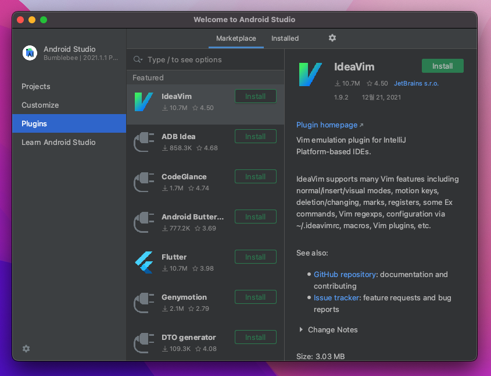This screenshot has height=376, width=491.
Task: Click the IdeaVim title in details pane
Action: 354,66
